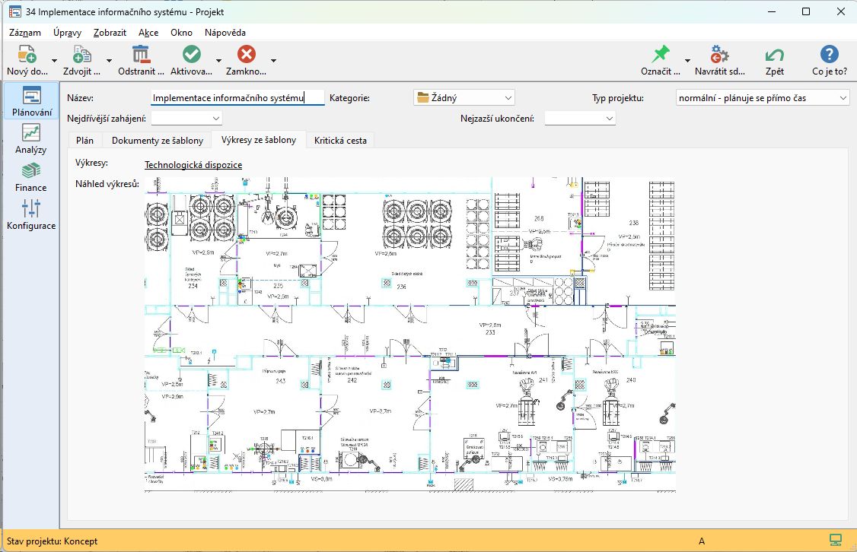Click the Odstranit trash icon
The width and height of the screenshot is (857, 552).
tap(141, 55)
